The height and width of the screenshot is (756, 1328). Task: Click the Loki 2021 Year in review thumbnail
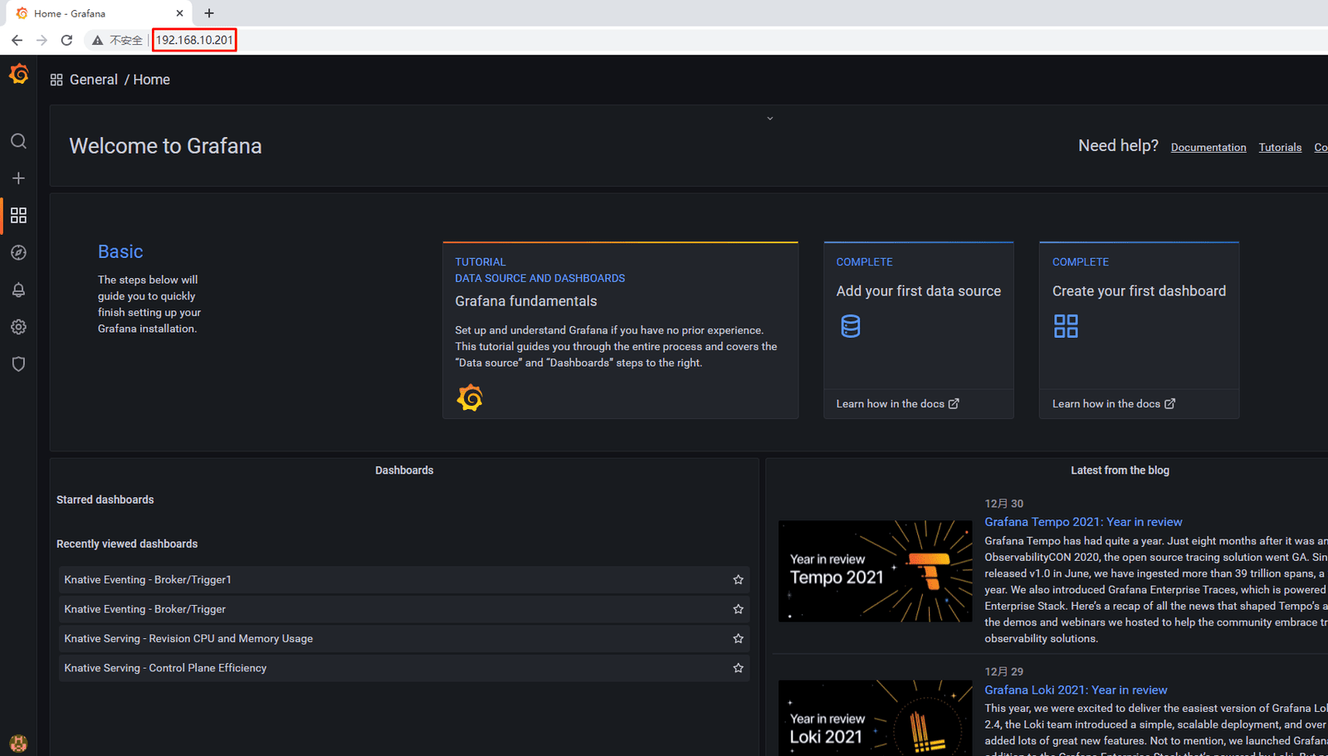point(875,718)
